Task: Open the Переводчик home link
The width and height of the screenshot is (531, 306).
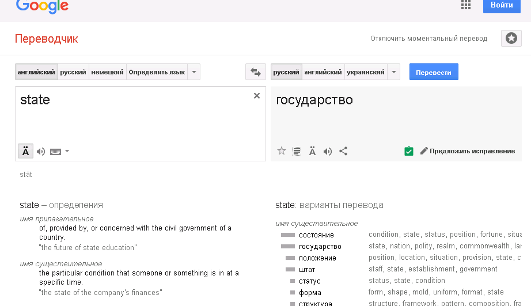Action: (47, 39)
